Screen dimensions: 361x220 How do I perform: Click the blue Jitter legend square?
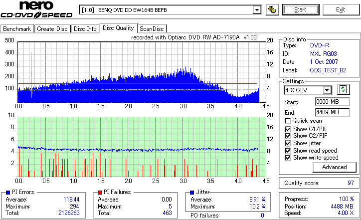coord(192,193)
